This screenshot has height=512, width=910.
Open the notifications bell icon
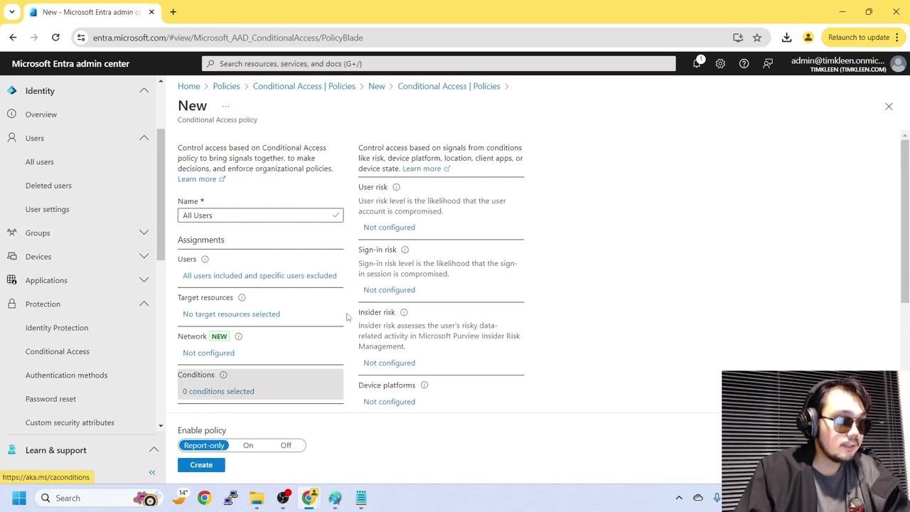click(697, 63)
